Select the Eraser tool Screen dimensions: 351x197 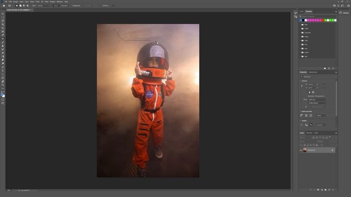(x=3, y=53)
